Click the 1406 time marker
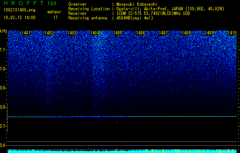This screenshot has height=153, width=240. pyautogui.click(x=141, y=33)
